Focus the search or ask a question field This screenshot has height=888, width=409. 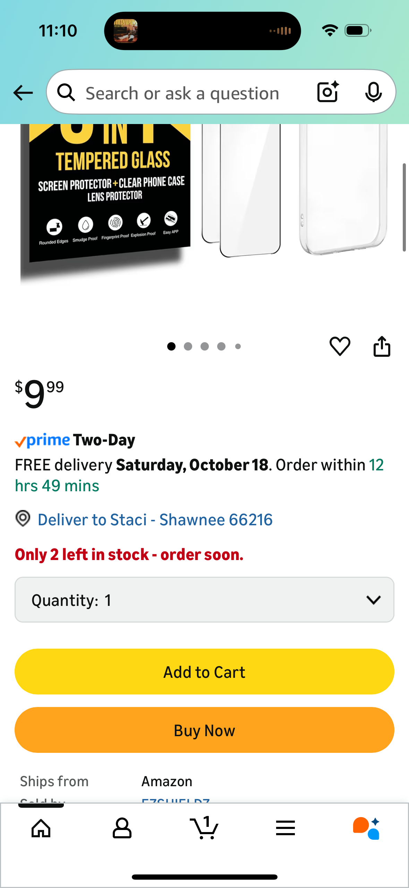click(x=182, y=93)
